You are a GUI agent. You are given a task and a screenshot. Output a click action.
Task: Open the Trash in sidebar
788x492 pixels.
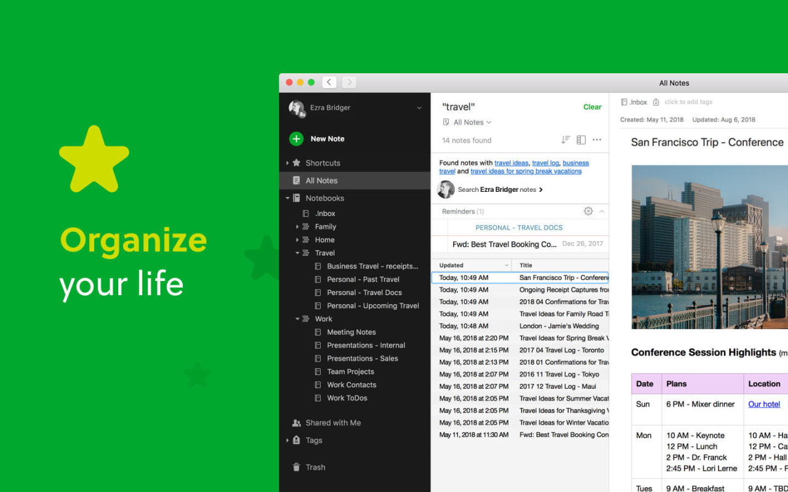pos(315,467)
